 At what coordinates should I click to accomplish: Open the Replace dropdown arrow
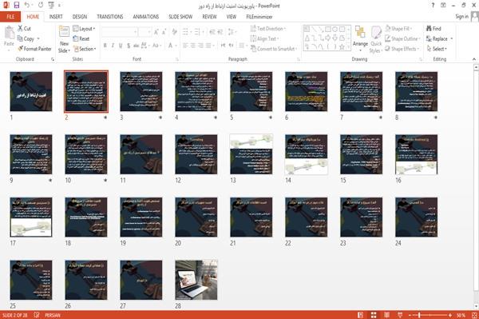point(452,39)
